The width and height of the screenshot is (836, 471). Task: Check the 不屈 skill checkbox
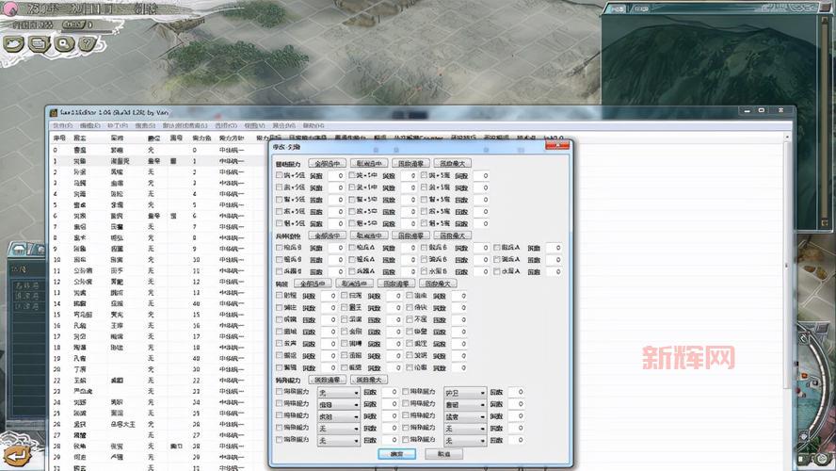pos(407,319)
